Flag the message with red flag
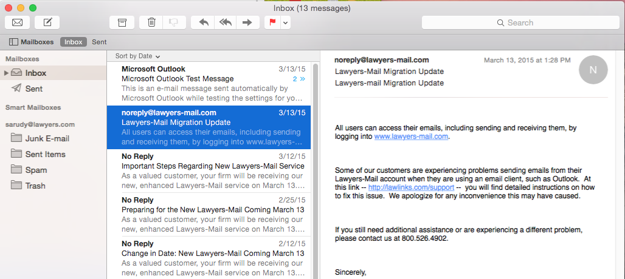Image resolution: width=625 pixels, height=279 pixels. (x=272, y=22)
